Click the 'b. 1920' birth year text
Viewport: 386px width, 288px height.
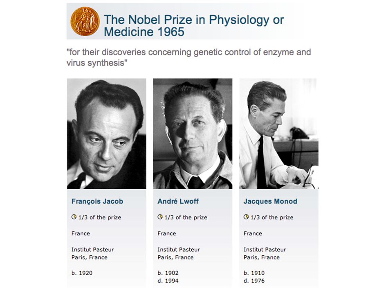82,273
